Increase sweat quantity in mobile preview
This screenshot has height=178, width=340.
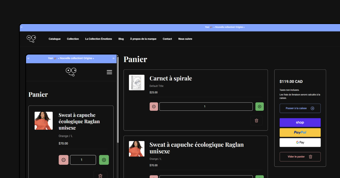(x=104, y=160)
